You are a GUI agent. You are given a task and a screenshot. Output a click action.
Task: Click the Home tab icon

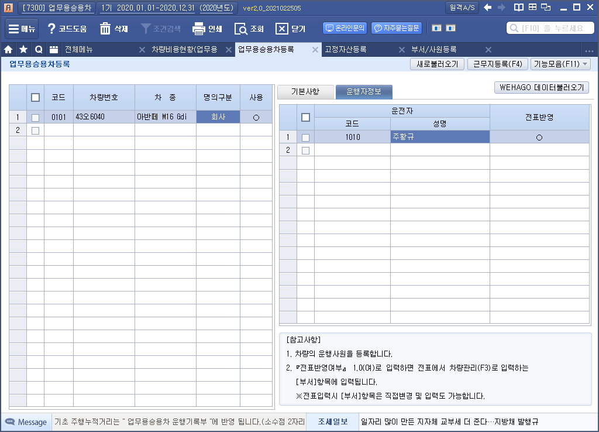(8, 49)
